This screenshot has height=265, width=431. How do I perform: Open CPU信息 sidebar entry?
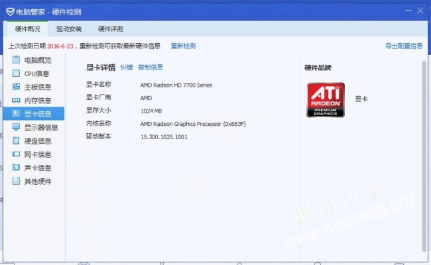[x=34, y=74]
